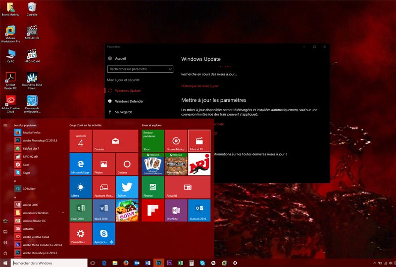Select Windows Defender in settings sidebar
This screenshot has width=396, height=267.
coord(129,101)
